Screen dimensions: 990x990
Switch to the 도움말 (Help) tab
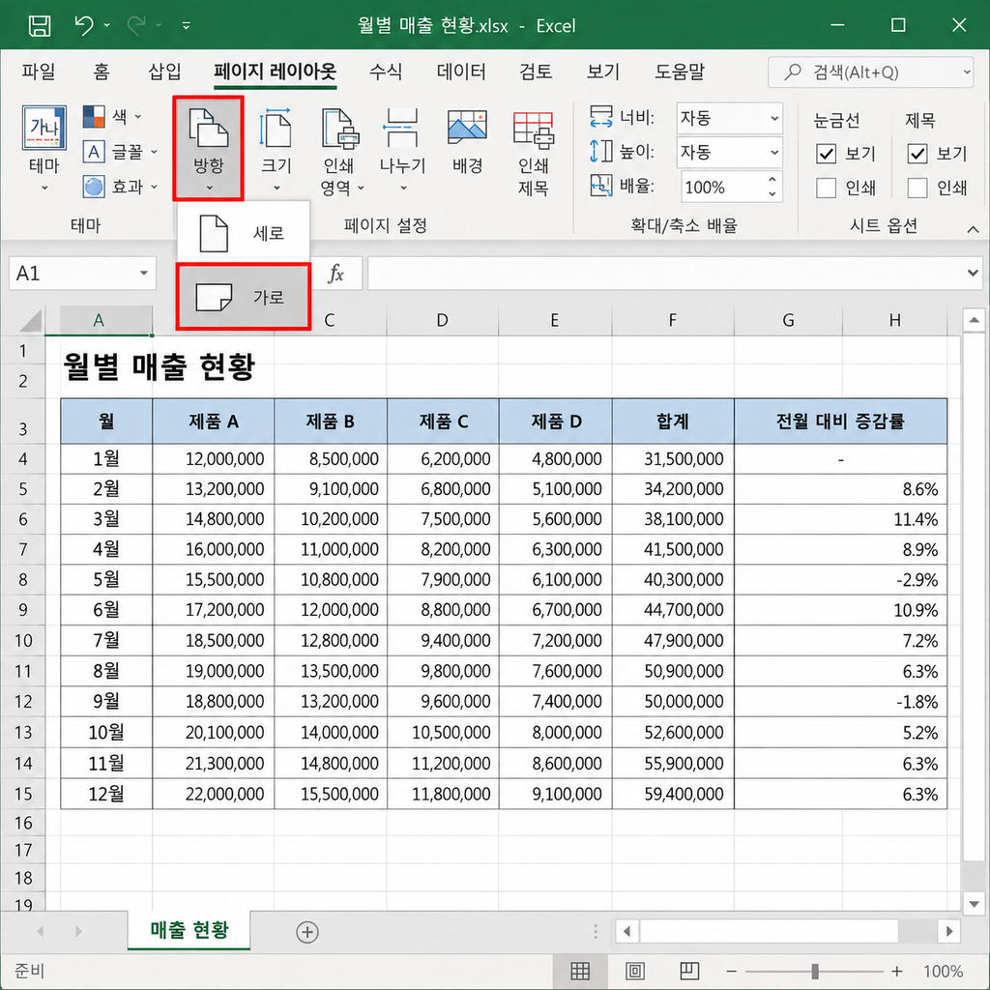pyautogui.click(x=680, y=72)
